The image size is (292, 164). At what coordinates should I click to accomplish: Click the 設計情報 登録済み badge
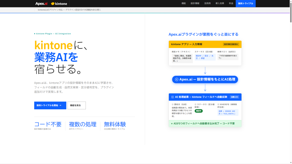pyautogui.click(x=231, y=44)
